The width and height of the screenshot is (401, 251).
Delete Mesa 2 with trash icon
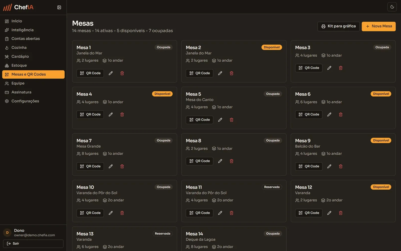pyautogui.click(x=232, y=73)
